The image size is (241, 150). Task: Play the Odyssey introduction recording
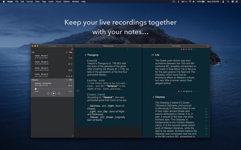click(x=54, y=93)
